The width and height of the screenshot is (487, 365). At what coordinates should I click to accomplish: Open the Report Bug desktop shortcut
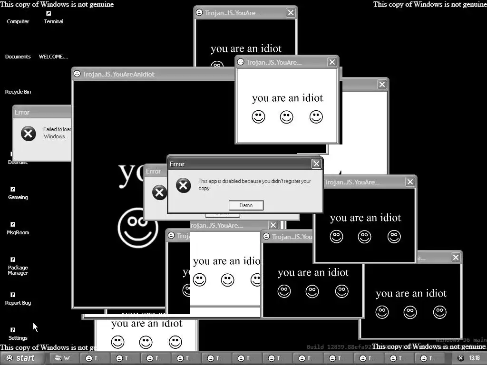tap(18, 299)
